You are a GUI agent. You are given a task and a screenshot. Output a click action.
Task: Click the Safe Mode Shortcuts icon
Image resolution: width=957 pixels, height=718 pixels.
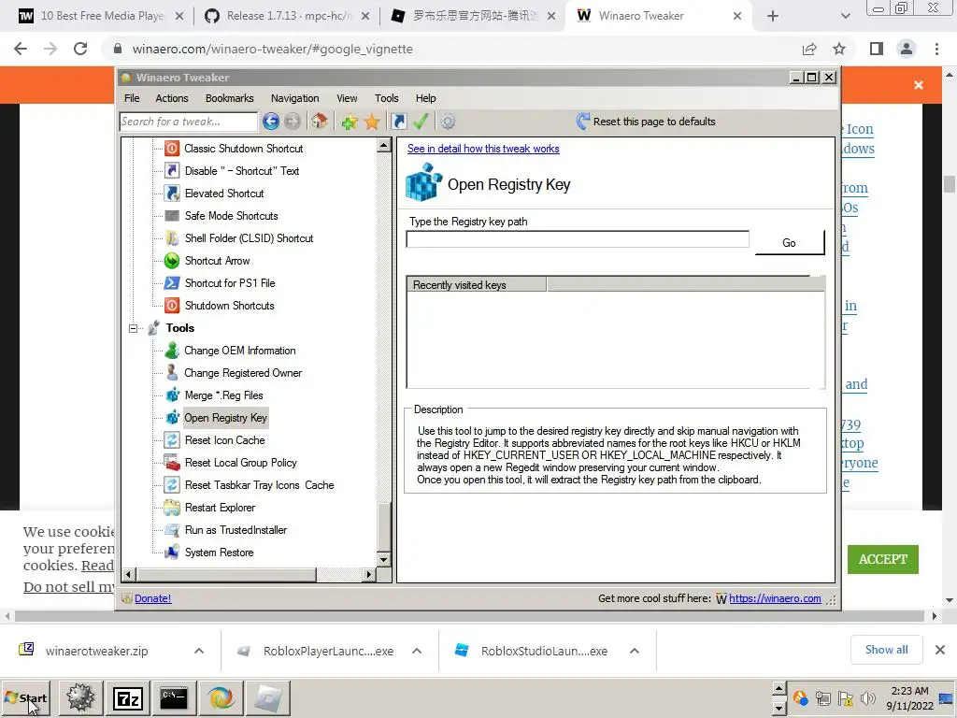172,216
